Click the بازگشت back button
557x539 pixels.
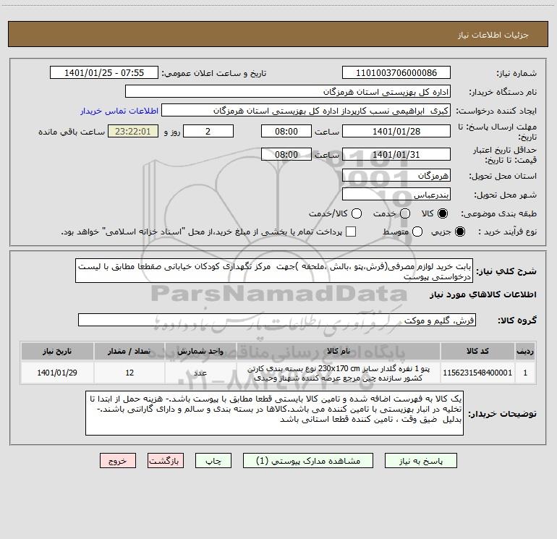[x=166, y=460]
